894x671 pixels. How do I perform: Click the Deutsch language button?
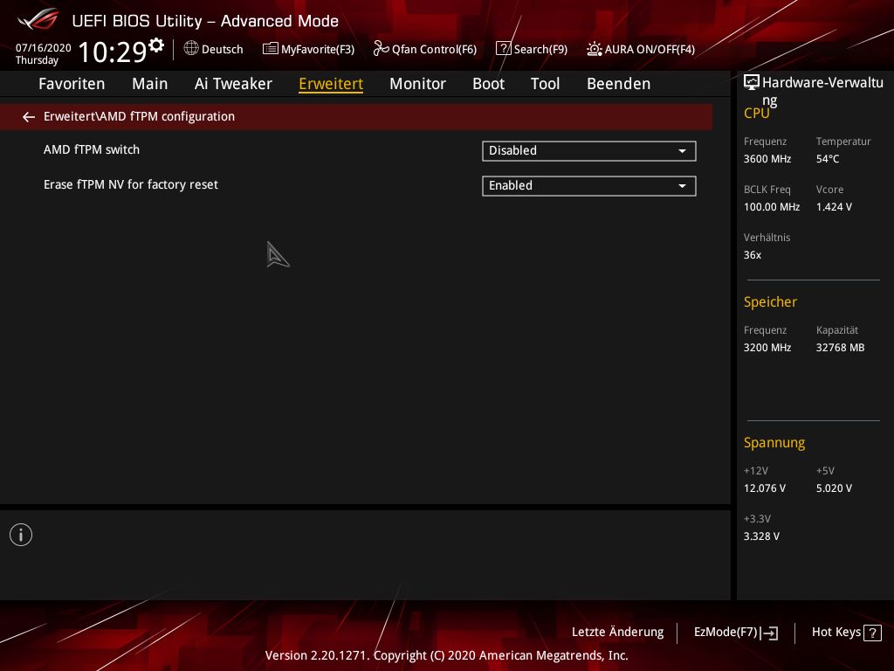213,49
